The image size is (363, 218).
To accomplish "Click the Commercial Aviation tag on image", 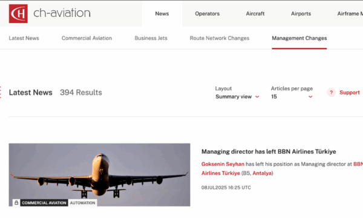I will (44, 203).
